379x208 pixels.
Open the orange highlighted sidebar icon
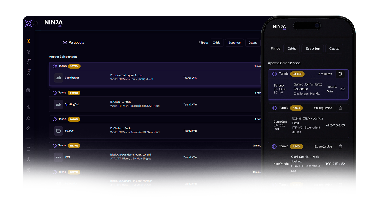pos(28,41)
